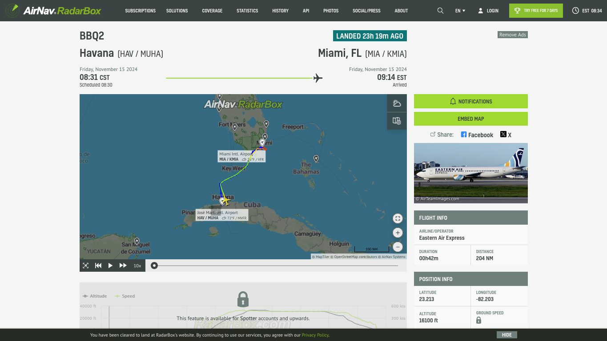Toggle the Altitude chart legend
The image size is (607, 341).
tap(94, 296)
